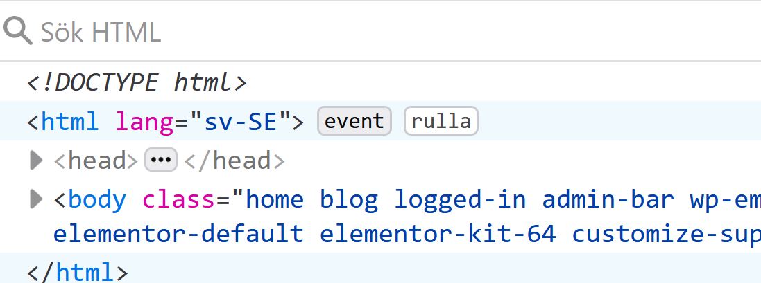761x283 pixels.
Task: Select the opening html tag
Action: [x=69, y=122]
